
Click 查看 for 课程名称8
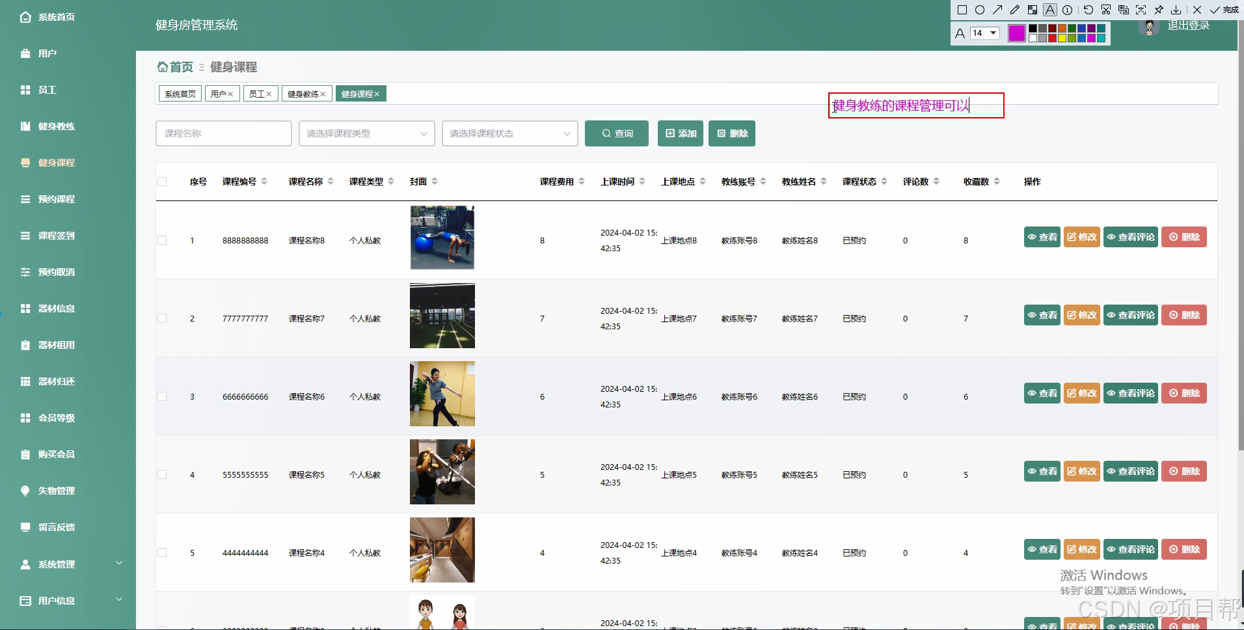1042,237
